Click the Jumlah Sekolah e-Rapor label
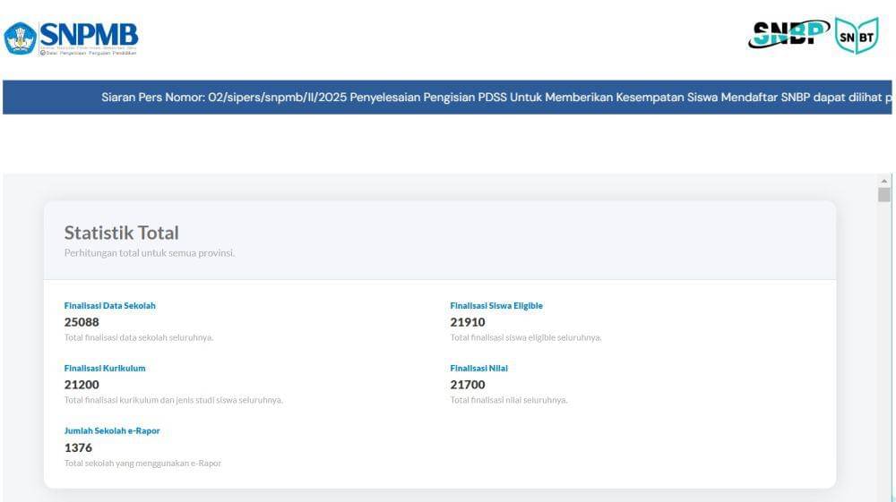Viewport: 896px width, 502px height. click(x=112, y=431)
